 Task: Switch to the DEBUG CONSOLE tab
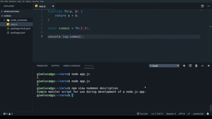[72, 66]
